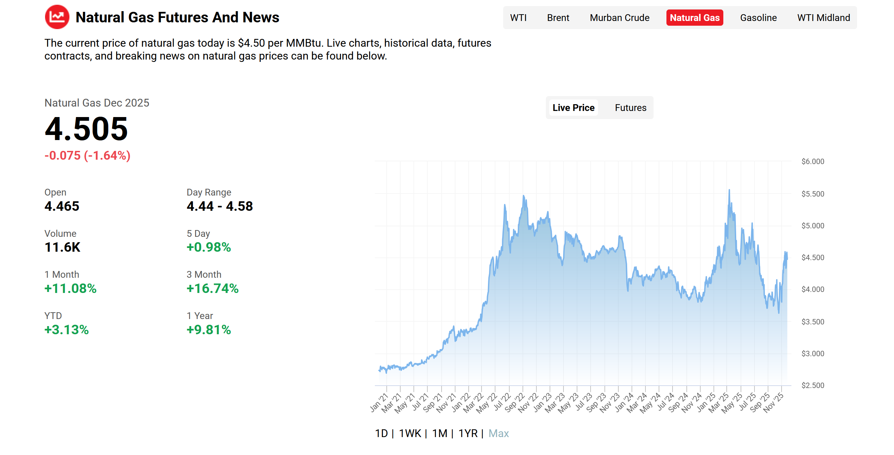Screen dimensions: 894x455
Task: Click the Jan '24 x-axis label
Action: [x=624, y=402]
